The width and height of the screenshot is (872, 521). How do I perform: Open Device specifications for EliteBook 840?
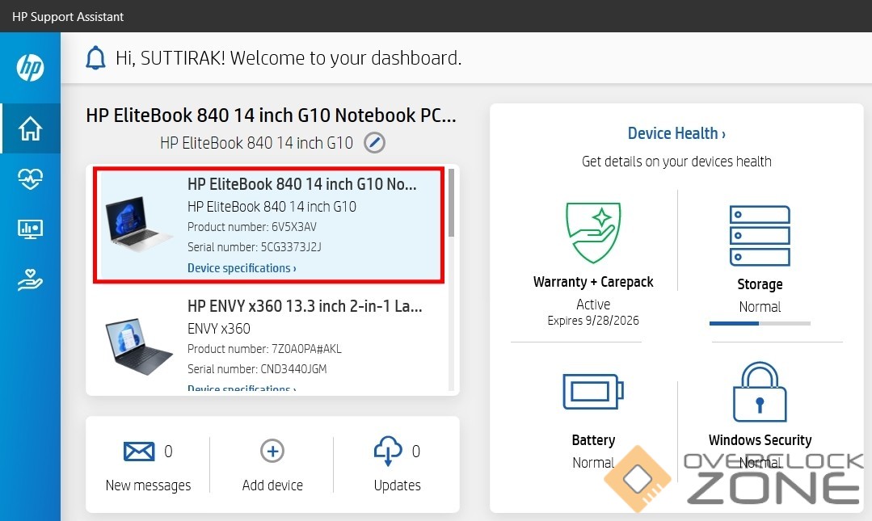(x=242, y=268)
